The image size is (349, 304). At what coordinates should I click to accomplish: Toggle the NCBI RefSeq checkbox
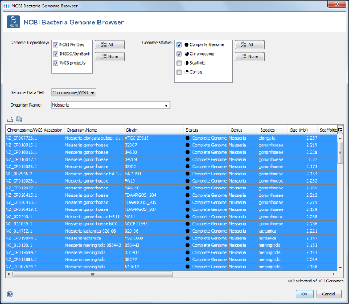pyautogui.click(x=56, y=45)
